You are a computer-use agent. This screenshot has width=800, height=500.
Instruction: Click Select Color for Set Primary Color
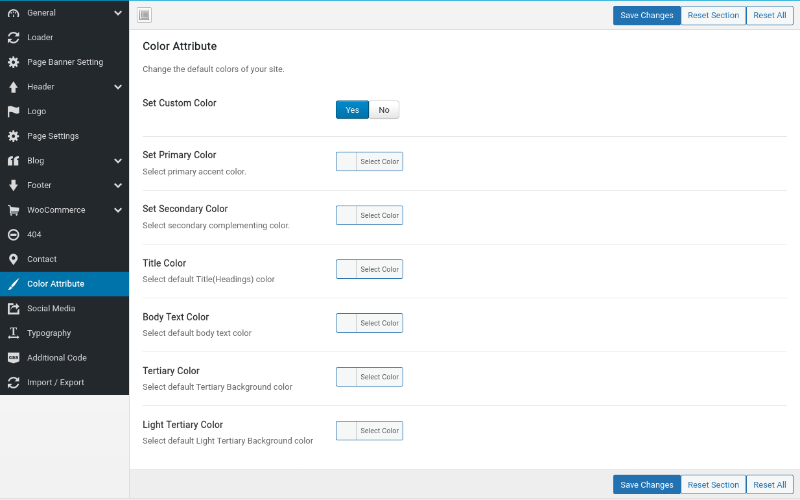[380, 161]
